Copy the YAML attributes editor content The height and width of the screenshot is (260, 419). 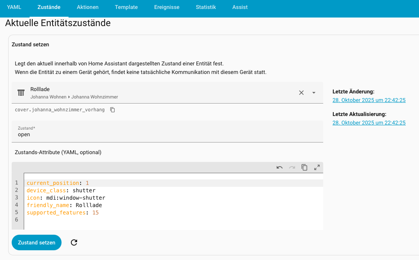[305, 167]
